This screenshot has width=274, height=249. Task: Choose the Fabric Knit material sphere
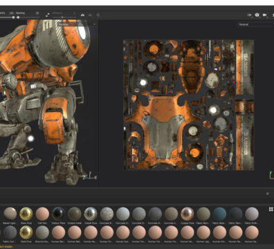click(252, 214)
